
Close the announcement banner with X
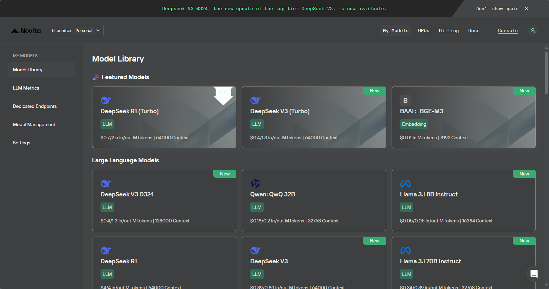[x=526, y=8]
